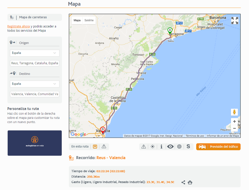Switch to Satélite map view
The width and height of the screenshot is (249, 190).
pyautogui.click(x=89, y=20)
